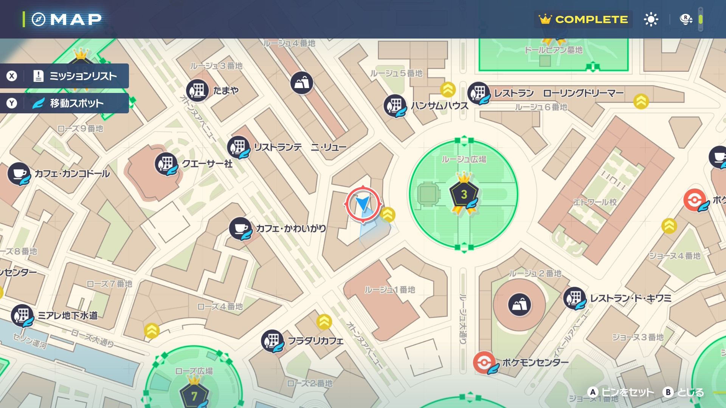Viewport: 726px width, 408px height.
Task: Click the Tamaya building icon
Action: point(197,90)
